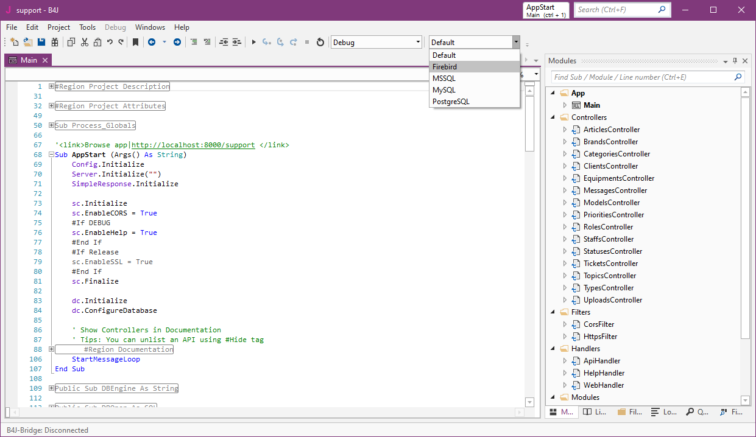
Task: Toggle bookmark using the toolbar bookmark icon
Action: (135, 42)
